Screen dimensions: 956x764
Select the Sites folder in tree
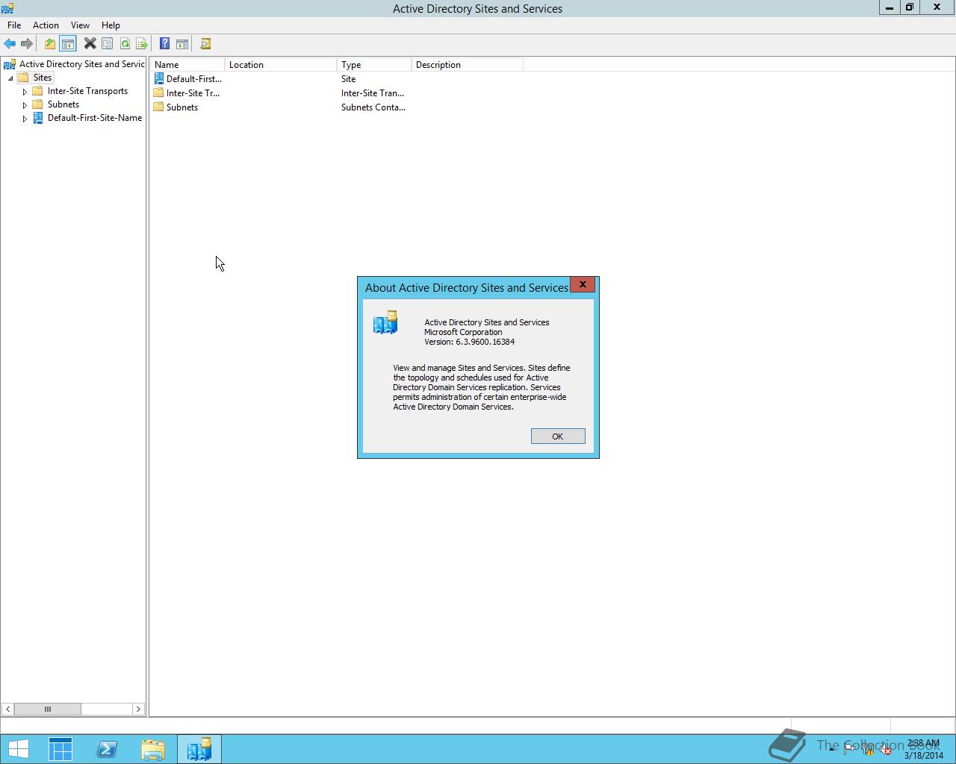click(42, 78)
